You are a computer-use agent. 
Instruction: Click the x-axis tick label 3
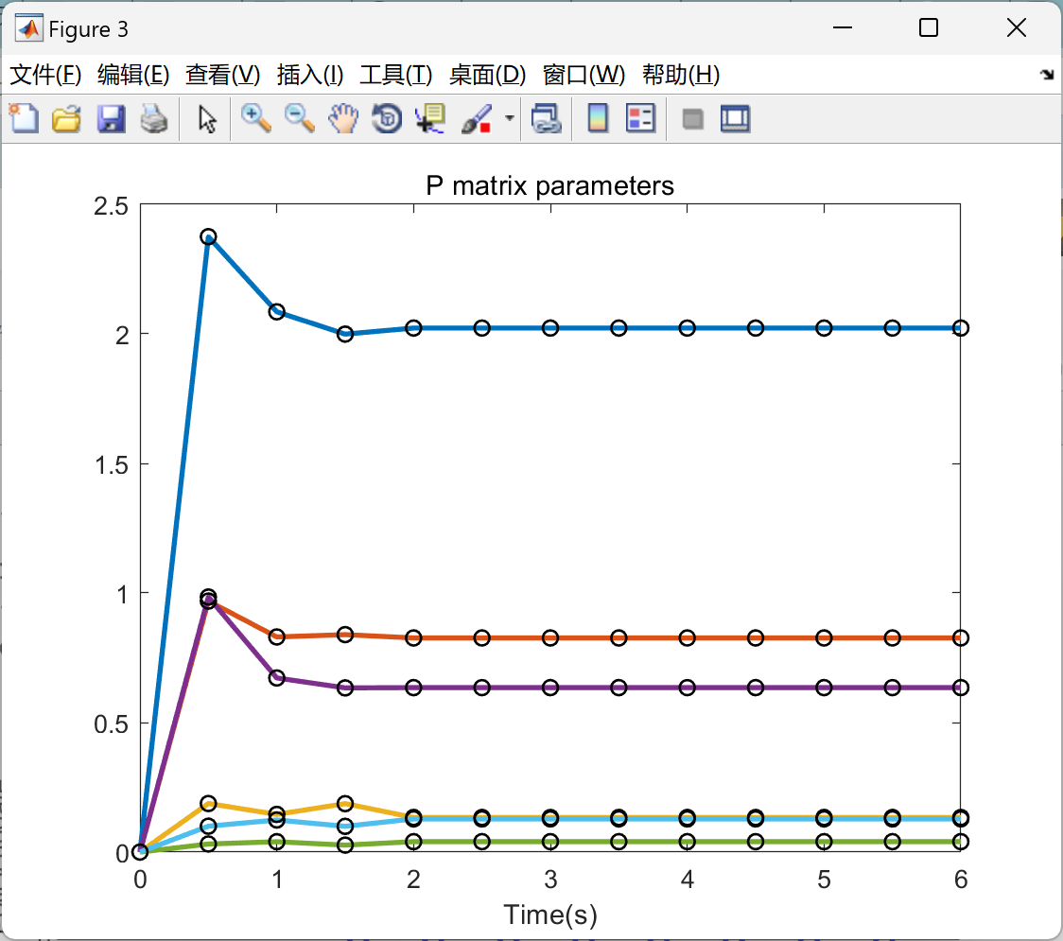click(x=550, y=880)
